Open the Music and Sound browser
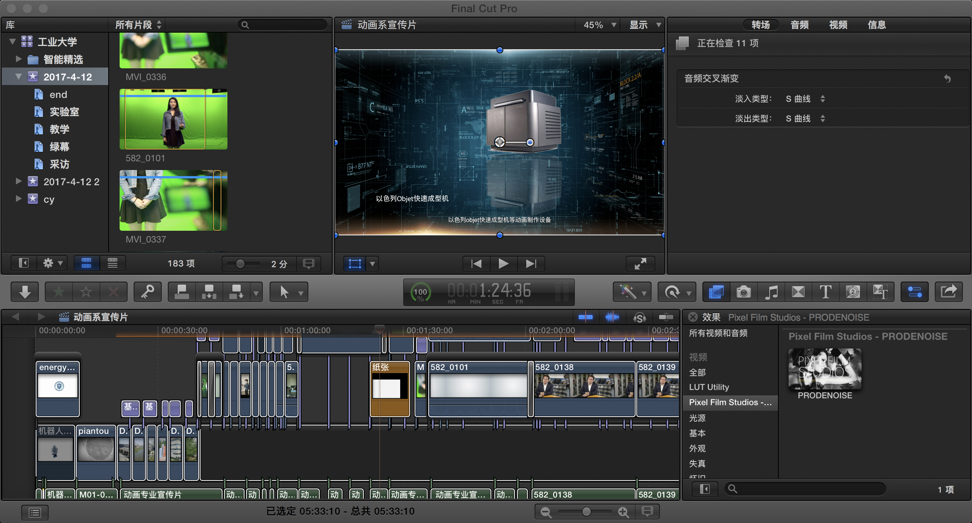Screen dimensions: 972x523 click(771, 292)
